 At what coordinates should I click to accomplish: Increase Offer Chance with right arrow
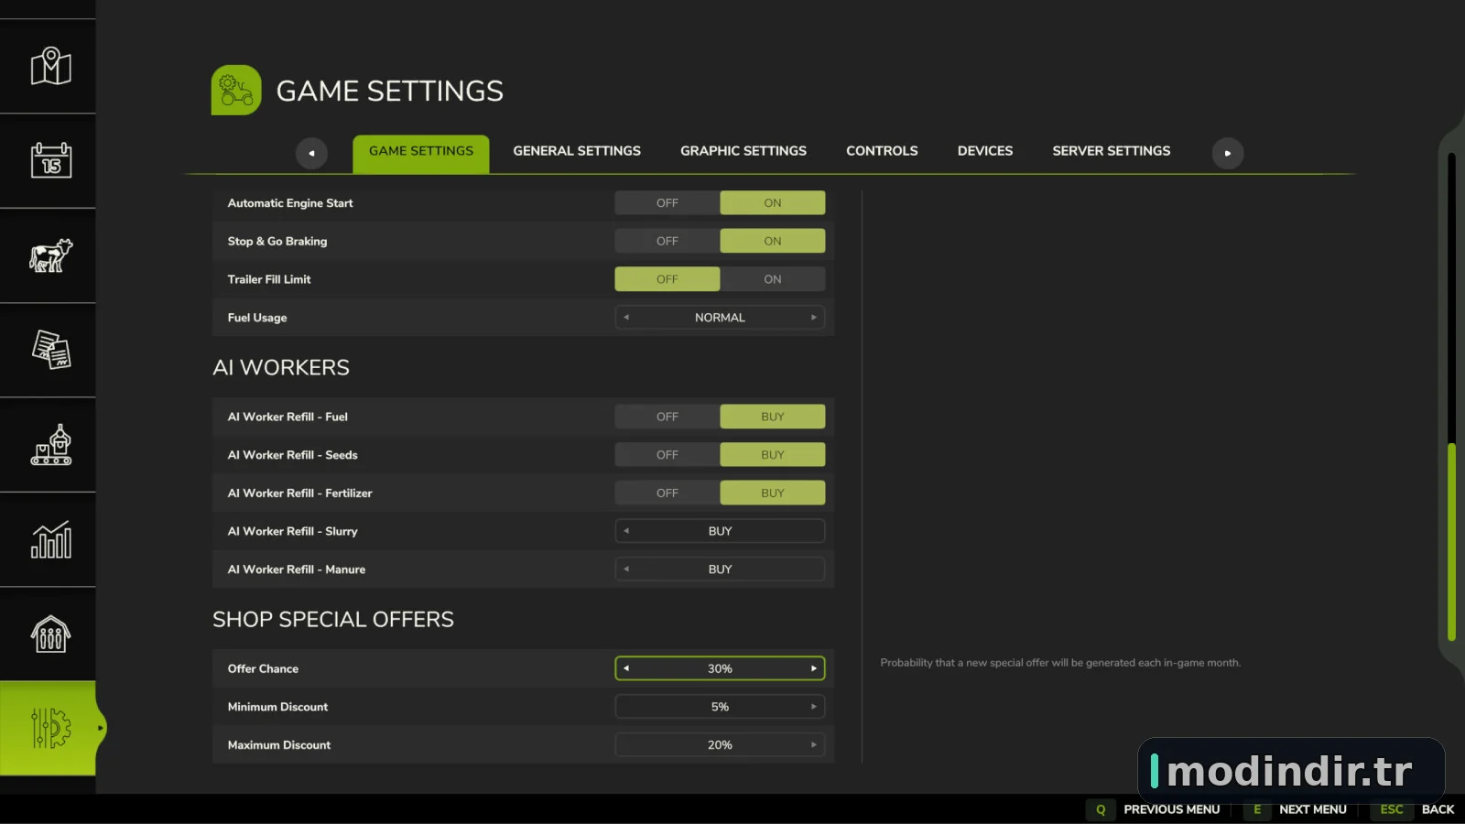(813, 668)
